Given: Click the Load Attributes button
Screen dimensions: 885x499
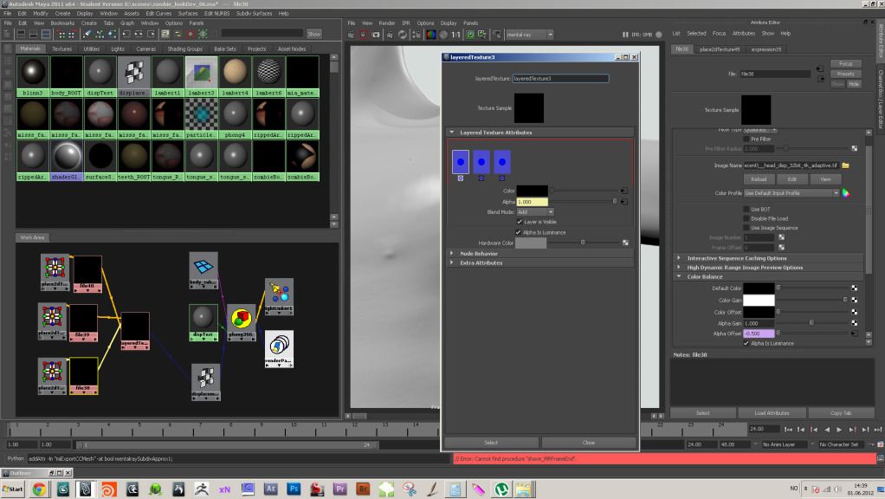Looking at the screenshot, I should click(772, 413).
